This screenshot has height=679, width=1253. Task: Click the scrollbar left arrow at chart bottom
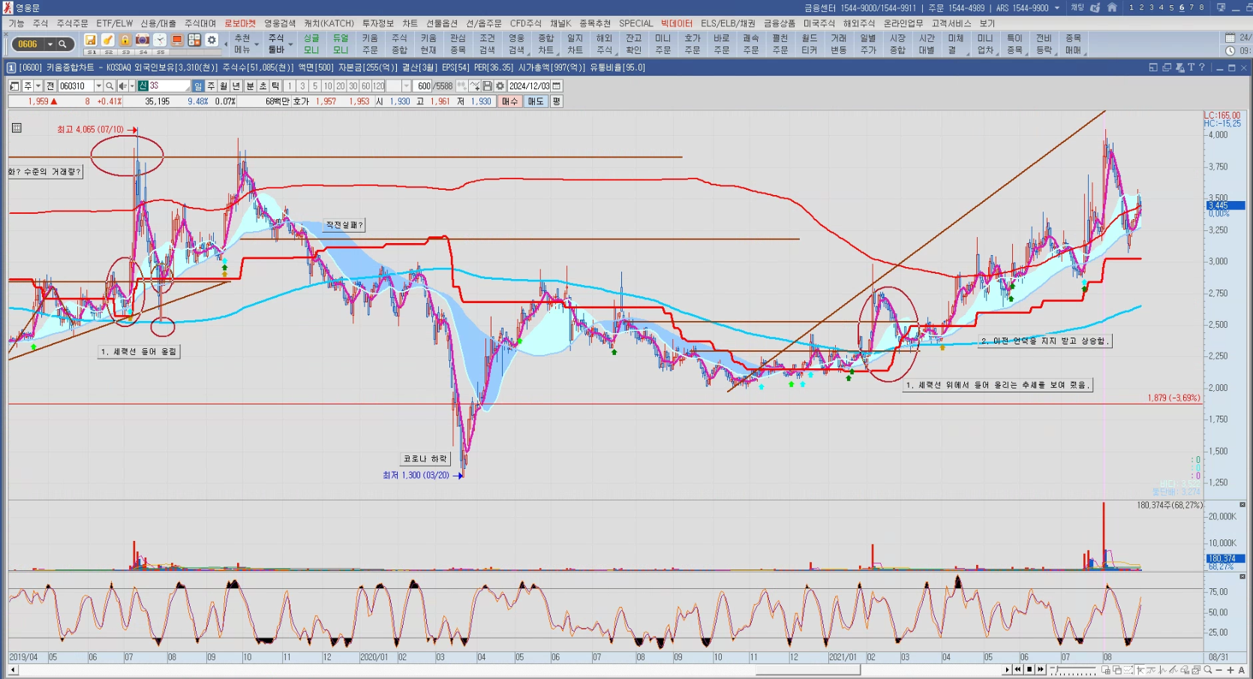13,670
